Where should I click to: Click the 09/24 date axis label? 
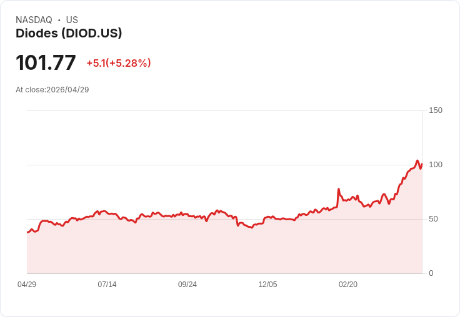187,285
